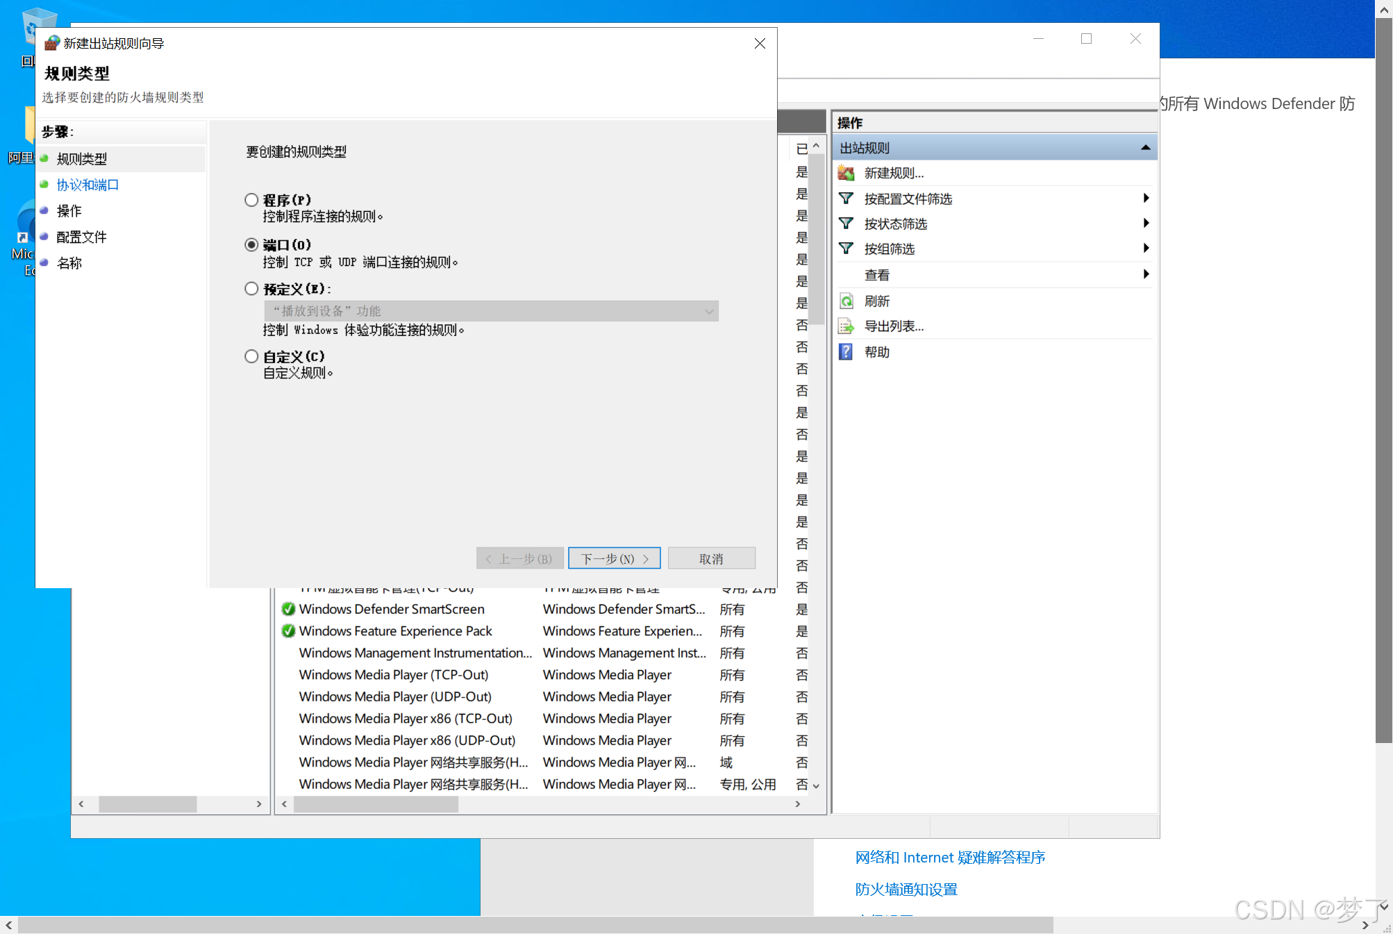The width and height of the screenshot is (1393, 934).
Task: Minimize the firewall management console window
Action: 1038,39
